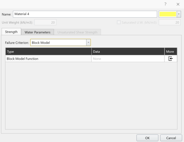Edit the Name field Material 4
The image size is (184, 142).
coord(85,14)
